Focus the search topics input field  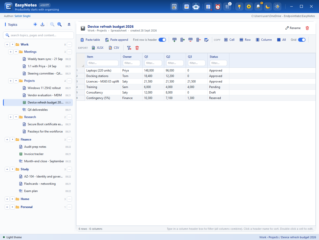pos(38,35)
